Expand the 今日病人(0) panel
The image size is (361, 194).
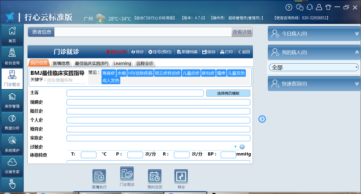357,33
